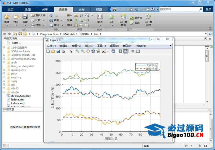Select the deploytool.bat file

[x=21, y=96]
